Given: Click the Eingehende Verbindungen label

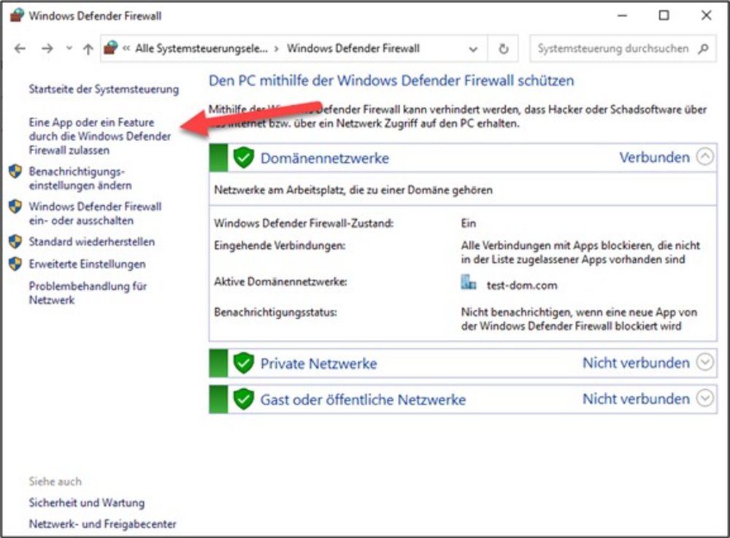Looking at the screenshot, I should pos(280,245).
